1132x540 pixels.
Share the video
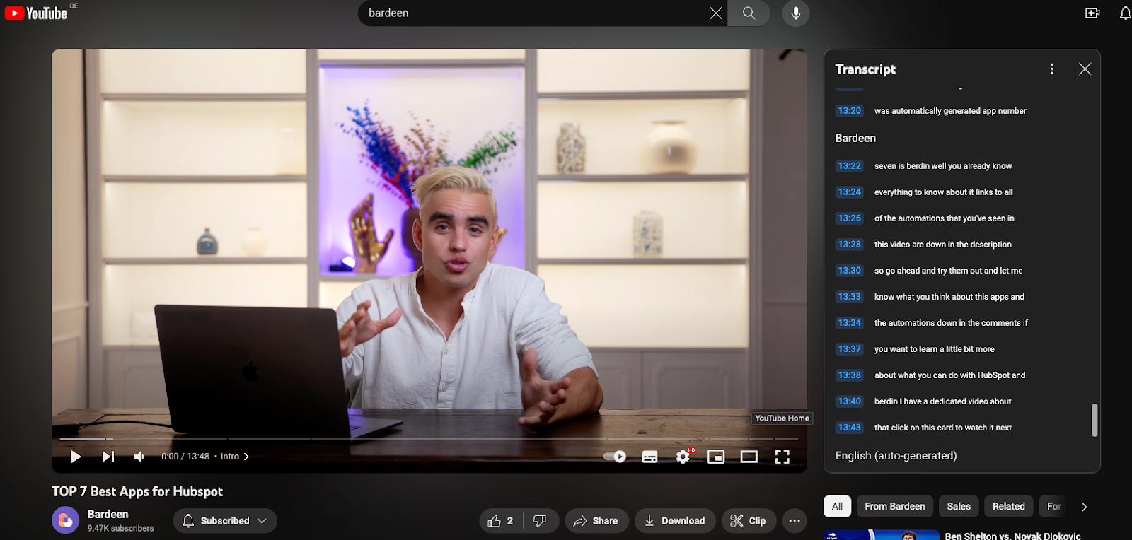(596, 521)
